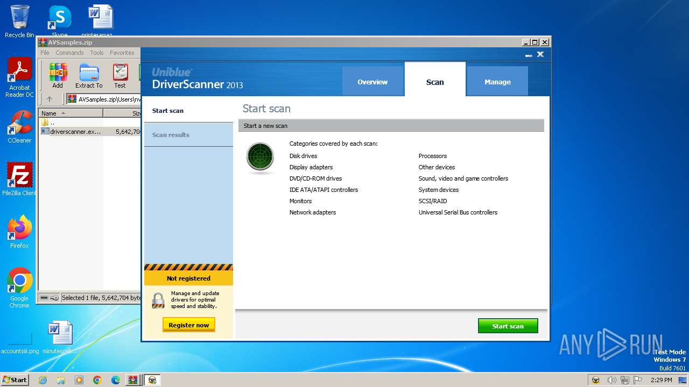The width and height of the screenshot is (689, 387).
Task: Open Windows Media Player from taskbar
Action: 79,380
